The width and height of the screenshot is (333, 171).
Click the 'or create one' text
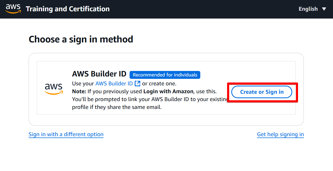tap(159, 84)
